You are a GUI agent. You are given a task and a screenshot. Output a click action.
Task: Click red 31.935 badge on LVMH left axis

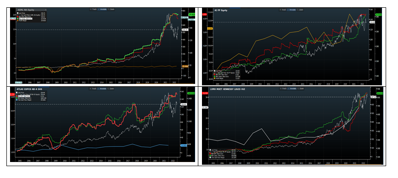pyautogui.click(x=205, y=93)
